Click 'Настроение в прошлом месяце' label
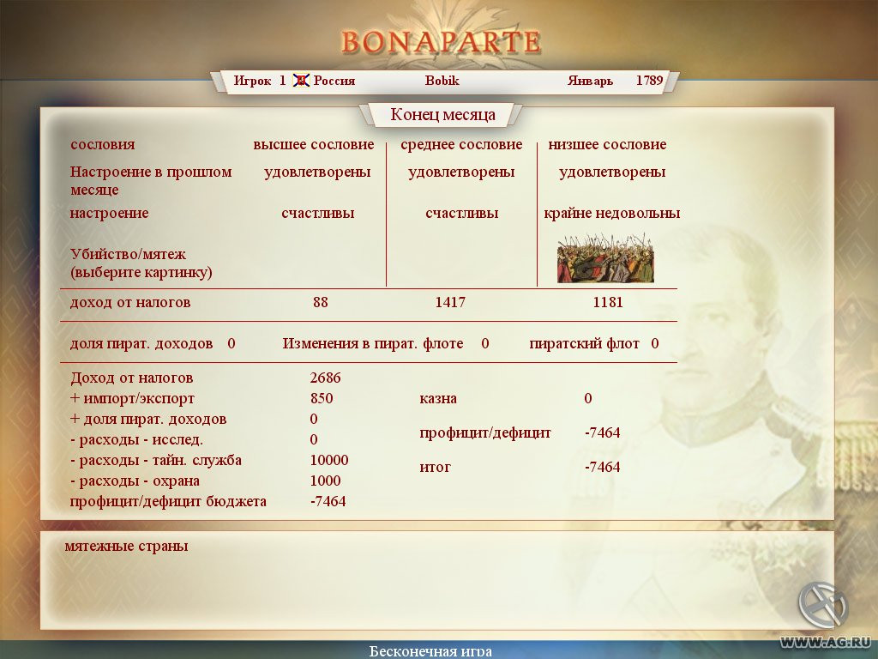The height and width of the screenshot is (659, 878). coord(151,180)
